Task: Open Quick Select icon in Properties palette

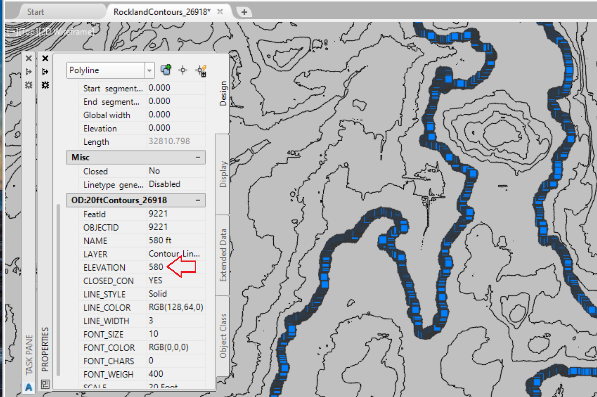Action: 201,70
